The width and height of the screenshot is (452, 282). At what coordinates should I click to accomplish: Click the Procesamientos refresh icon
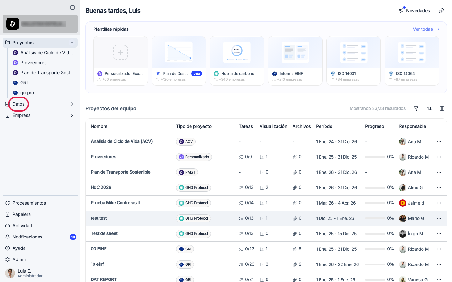(x=8, y=203)
